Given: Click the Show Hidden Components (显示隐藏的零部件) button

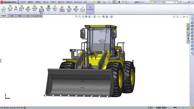Looking at the screenshot, I should click(42, 10).
